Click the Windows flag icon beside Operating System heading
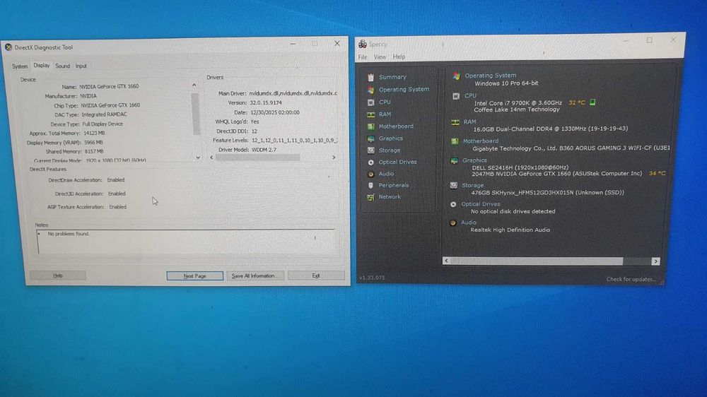Viewport: 707px width, 397px height. [456, 76]
